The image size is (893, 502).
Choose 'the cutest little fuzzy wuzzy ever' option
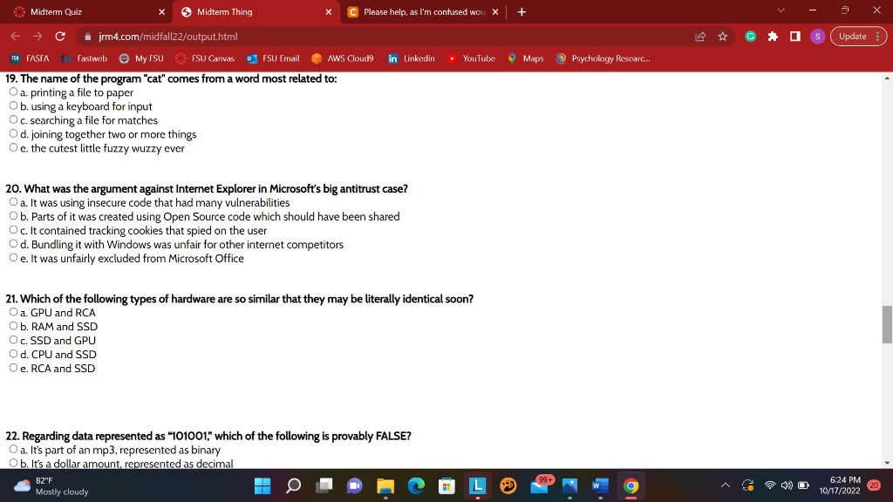12,147
